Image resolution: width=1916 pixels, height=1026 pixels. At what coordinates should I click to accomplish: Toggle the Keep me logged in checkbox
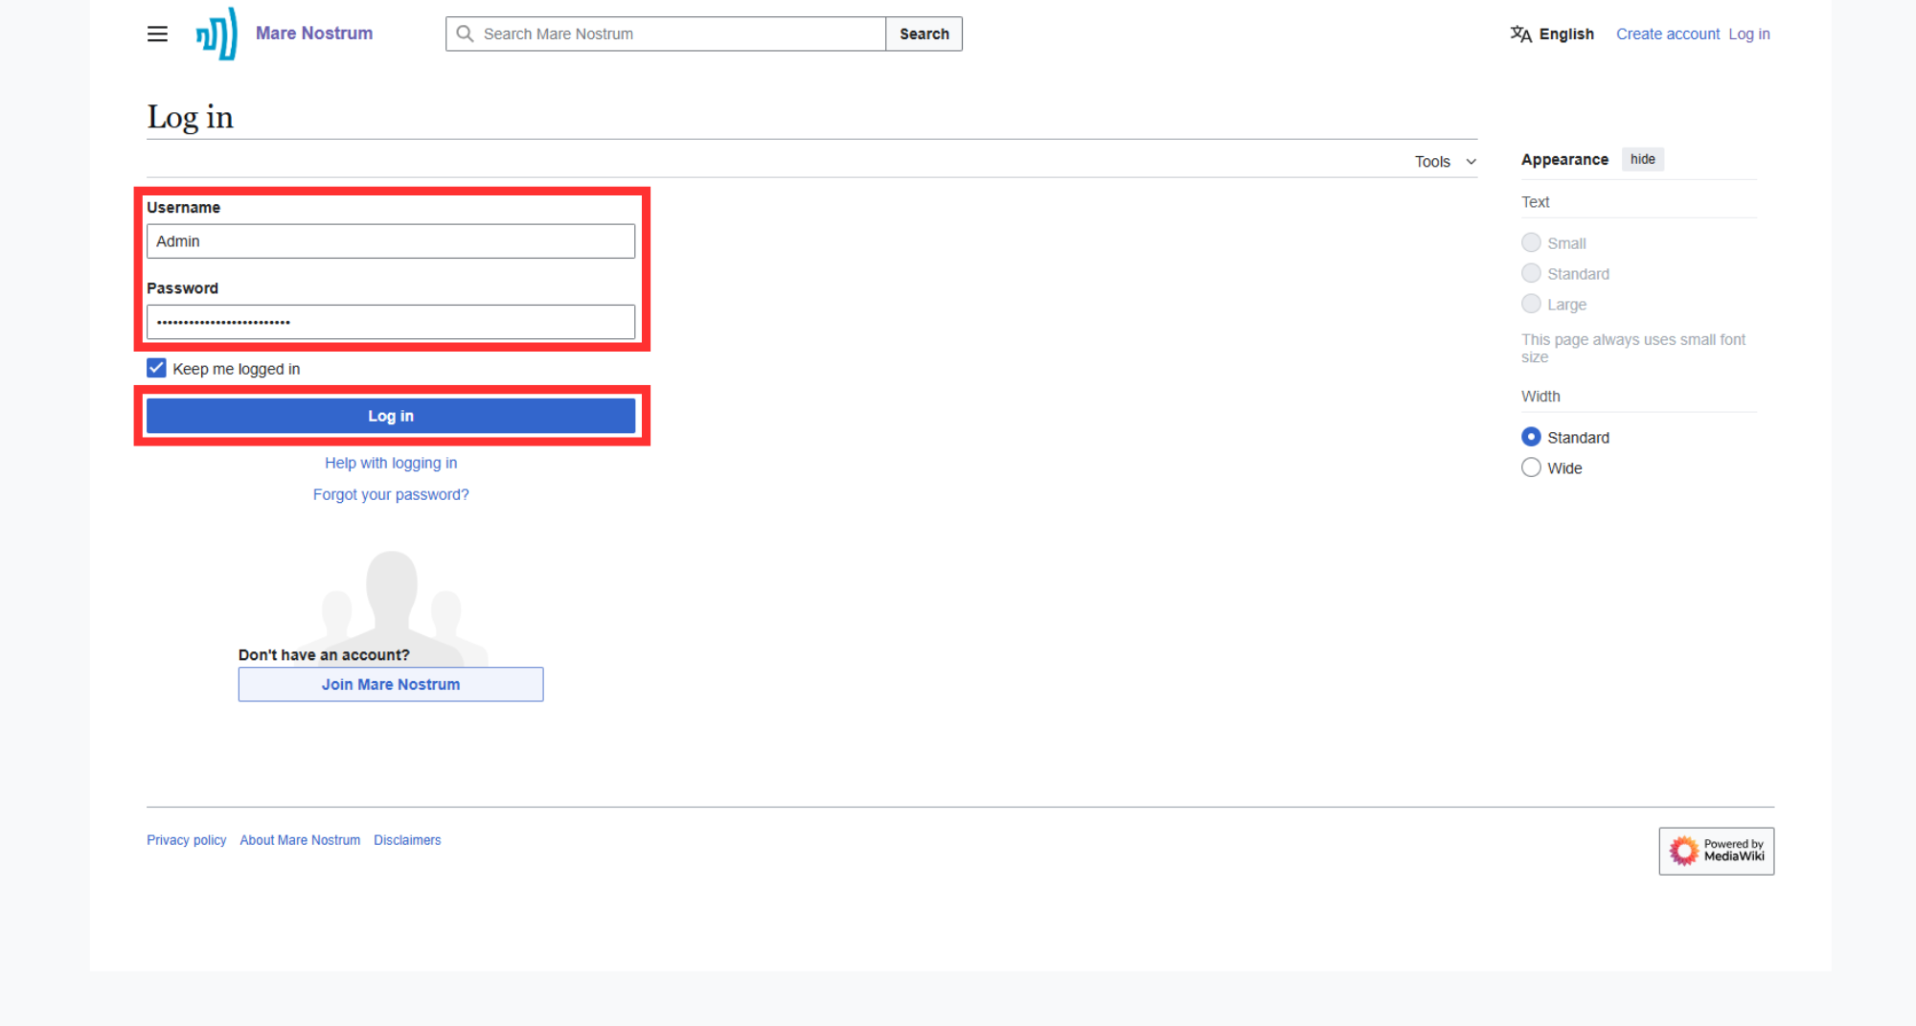[x=156, y=368]
